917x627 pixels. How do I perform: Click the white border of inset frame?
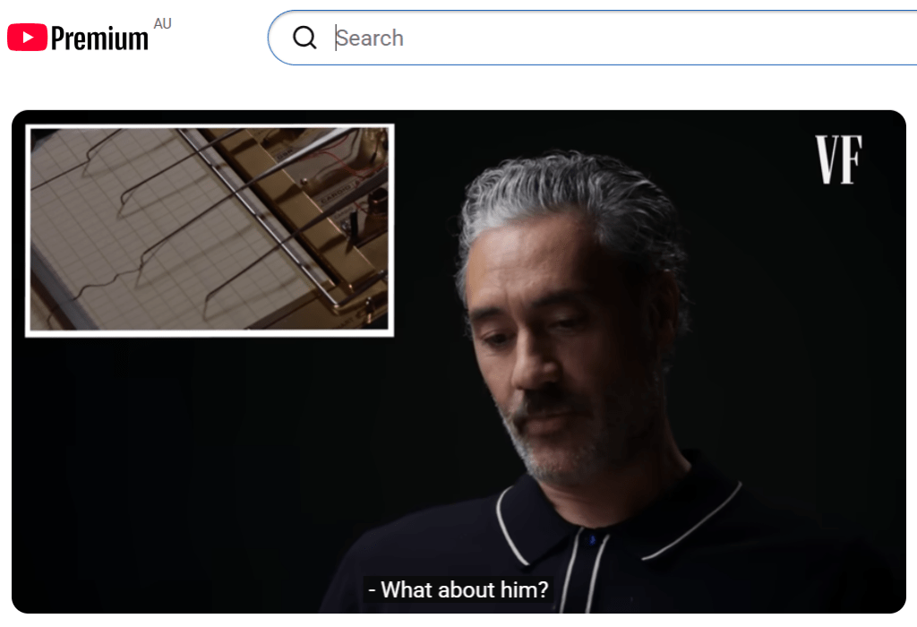click(x=210, y=333)
